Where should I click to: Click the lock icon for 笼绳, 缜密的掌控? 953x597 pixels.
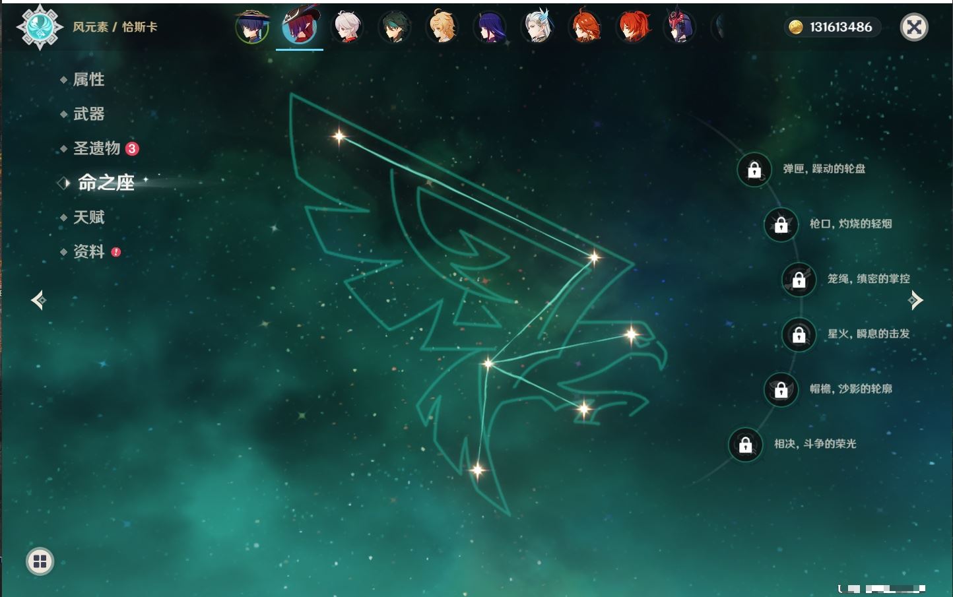tap(799, 280)
